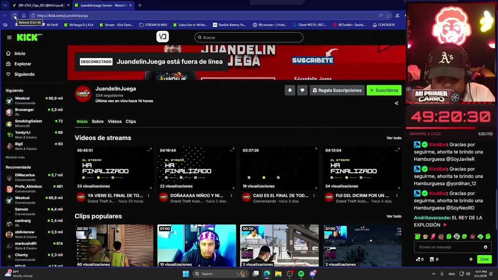
Task: Open the browser tab list dropdown
Action: 5,5
